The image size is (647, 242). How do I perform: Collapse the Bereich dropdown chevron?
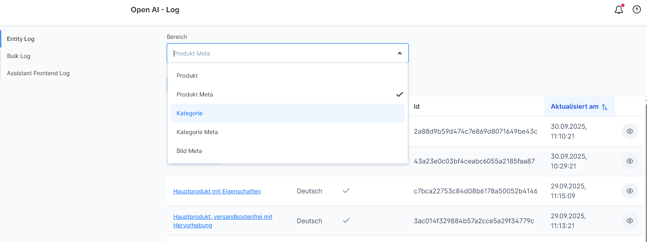(x=399, y=53)
